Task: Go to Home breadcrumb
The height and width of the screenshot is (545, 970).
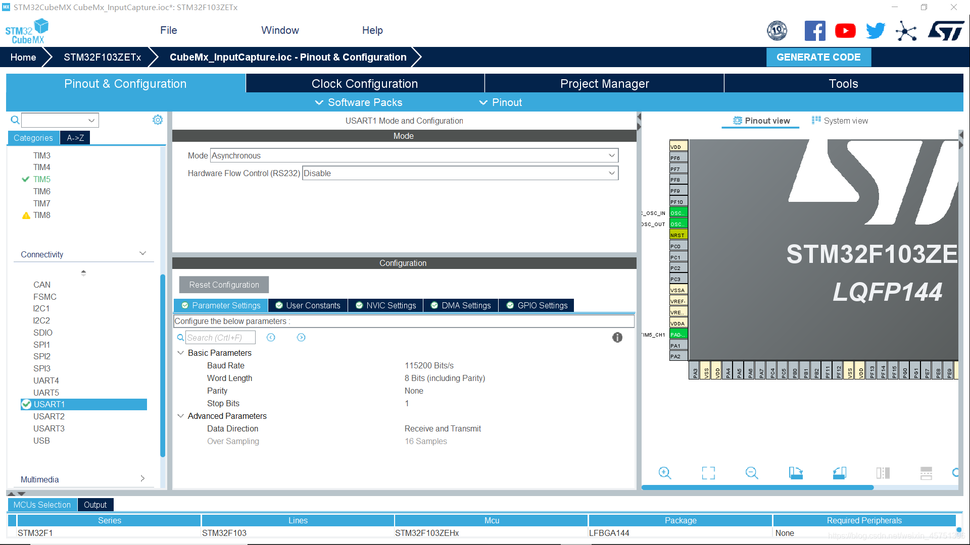Action: [x=23, y=57]
